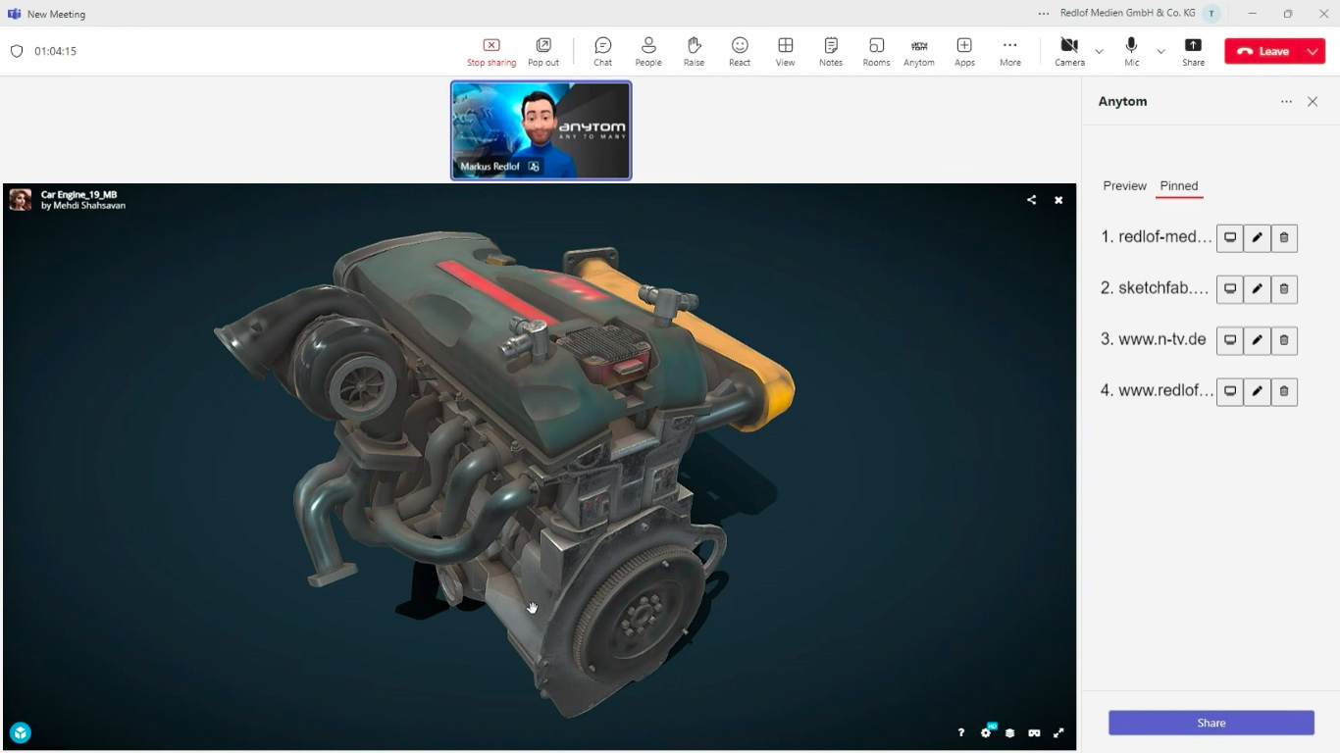The height and width of the screenshot is (753, 1340).
Task: Click the author avatar in the 3D viewer
Action: point(20,200)
